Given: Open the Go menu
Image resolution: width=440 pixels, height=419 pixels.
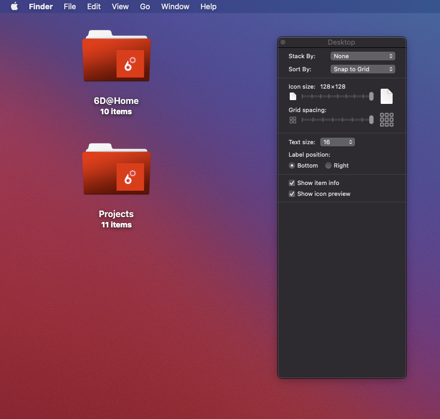Looking at the screenshot, I should (x=145, y=7).
